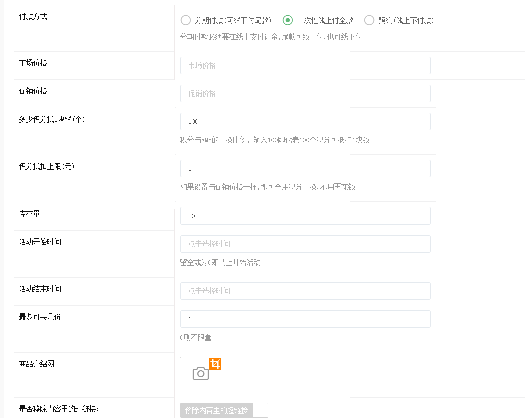Choose 一次性线上付全款 radio option

pyautogui.click(x=288, y=20)
